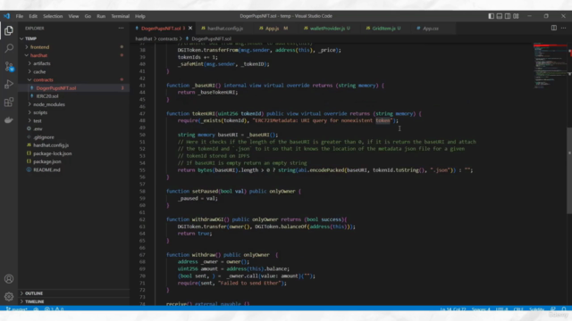Open editor More Actions ellipsis
Image resolution: width=572 pixels, height=321 pixels.
(563, 28)
